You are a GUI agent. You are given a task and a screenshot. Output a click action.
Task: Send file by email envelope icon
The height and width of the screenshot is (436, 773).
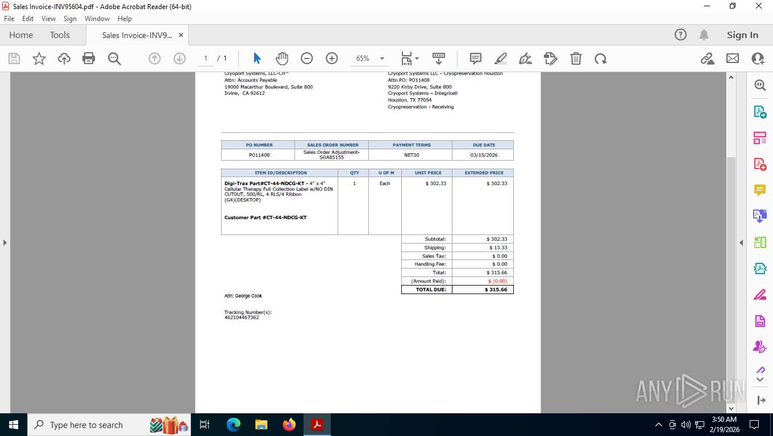pos(733,58)
